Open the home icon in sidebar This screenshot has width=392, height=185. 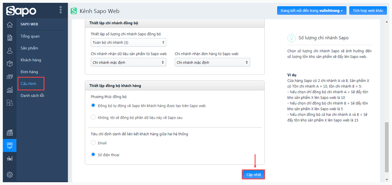tap(10, 25)
